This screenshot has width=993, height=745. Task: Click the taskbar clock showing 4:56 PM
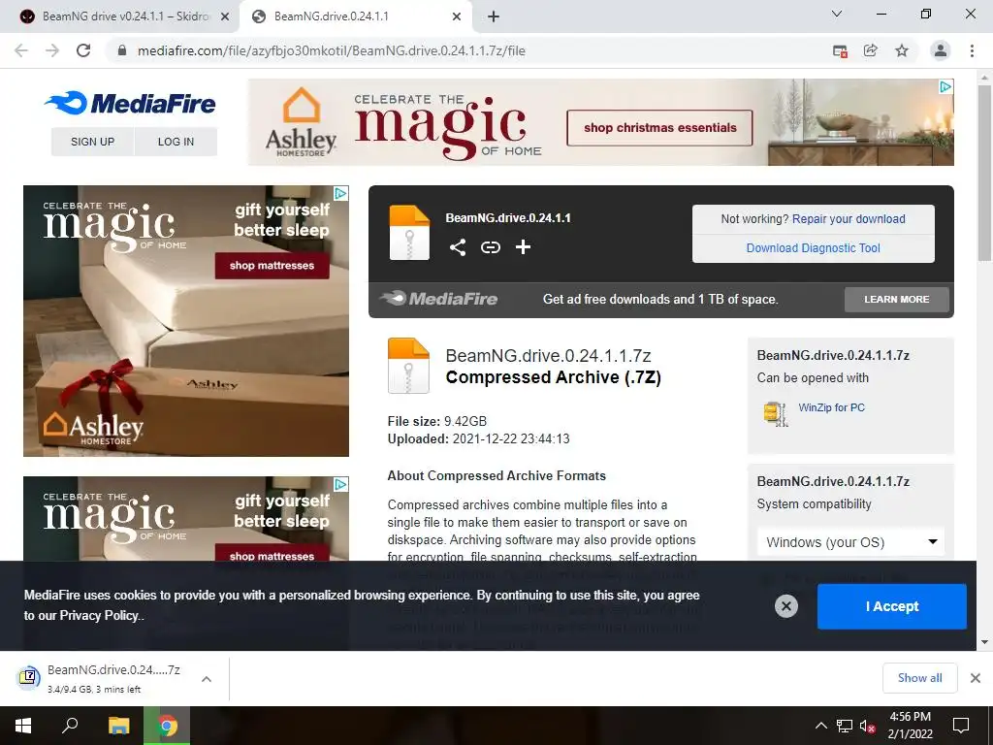click(910, 726)
